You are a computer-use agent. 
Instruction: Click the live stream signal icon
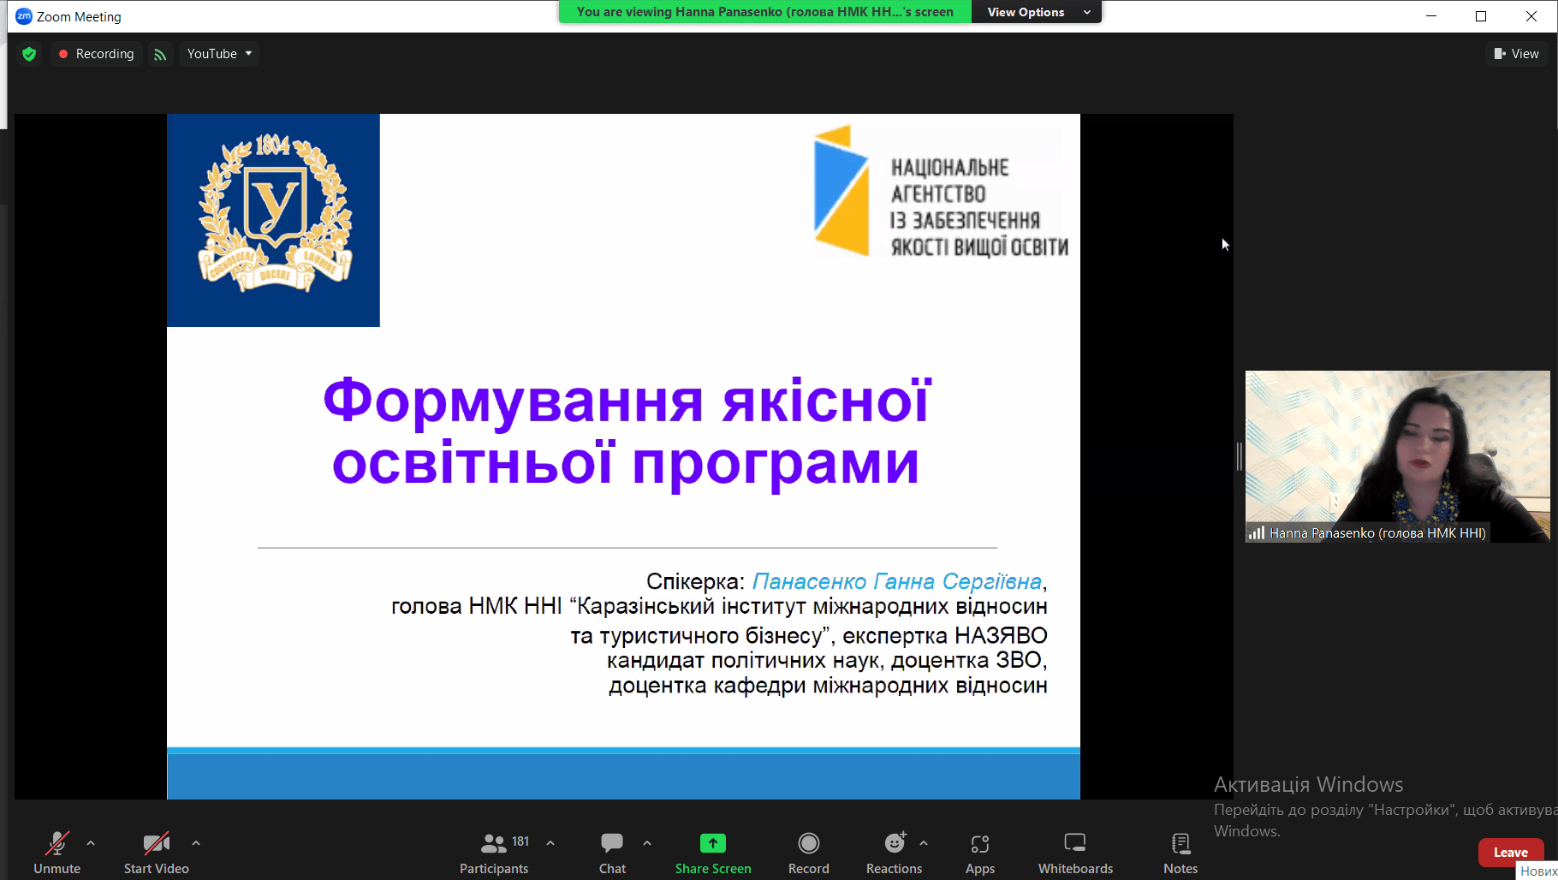[x=160, y=54]
